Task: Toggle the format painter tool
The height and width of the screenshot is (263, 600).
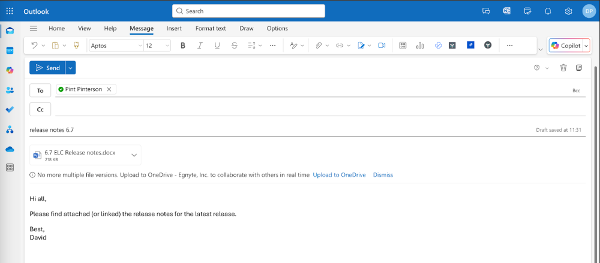Action: pos(76,46)
